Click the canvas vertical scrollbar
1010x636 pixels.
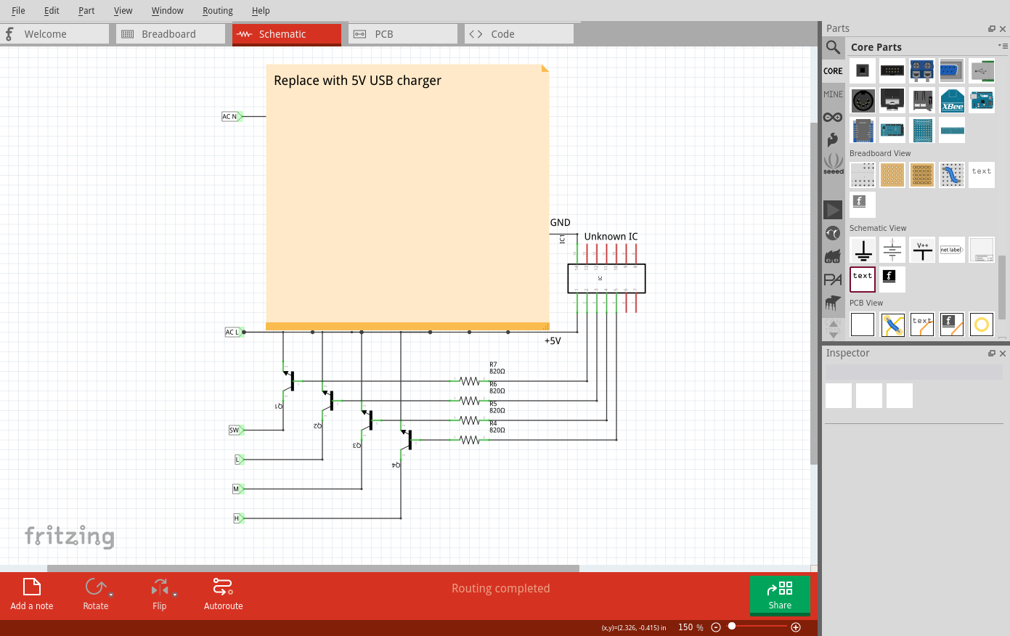tap(814, 293)
